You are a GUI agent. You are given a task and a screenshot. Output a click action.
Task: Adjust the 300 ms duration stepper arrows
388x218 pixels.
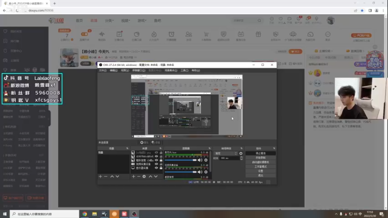[x=241, y=158]
